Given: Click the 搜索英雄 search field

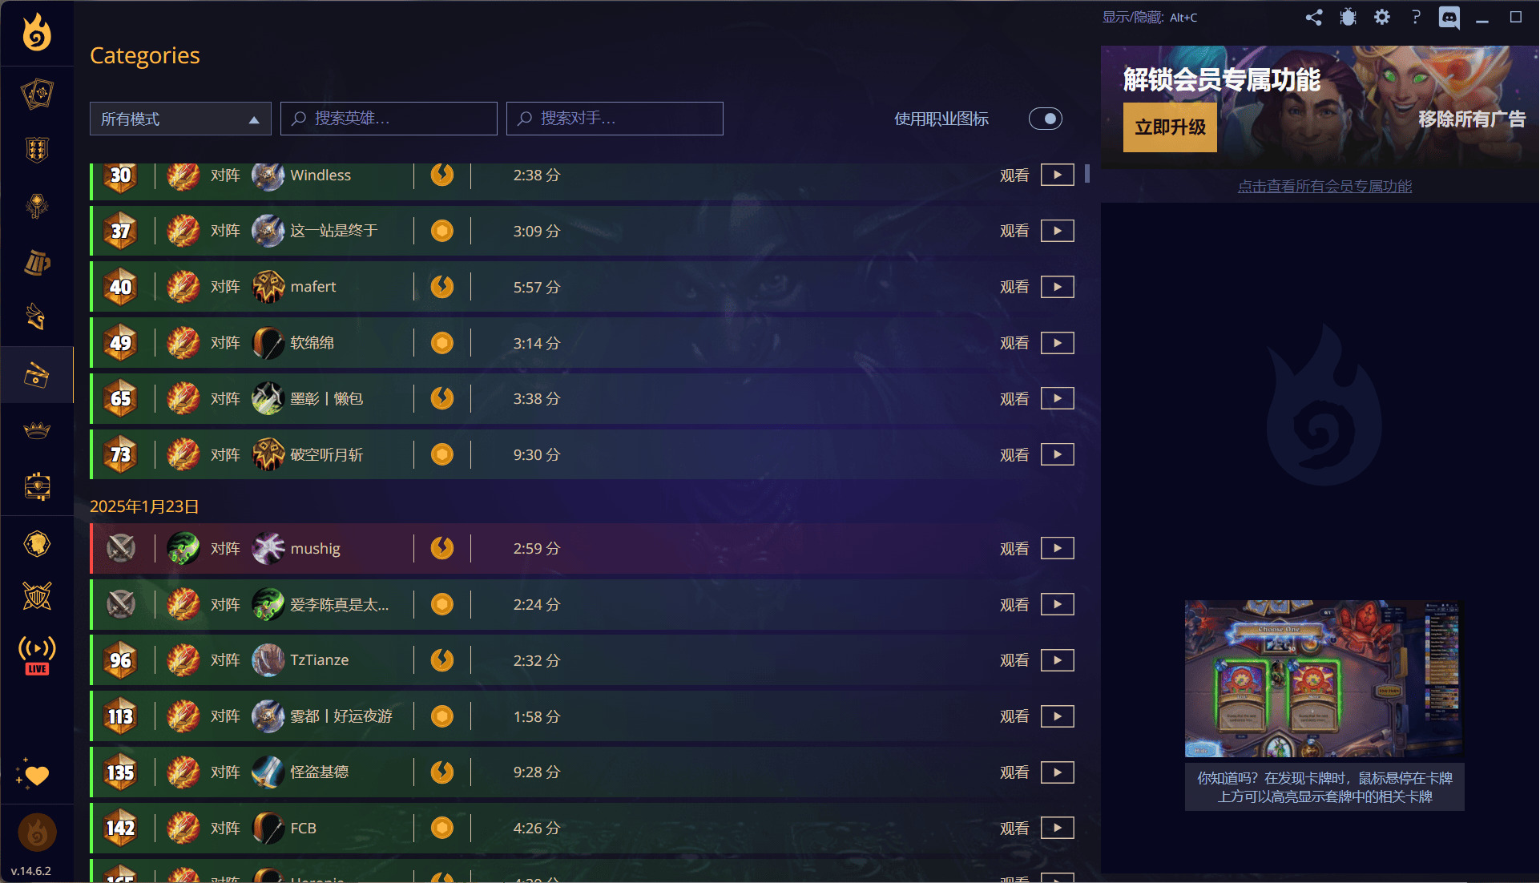Looking at the screenshot, I should [389, 119].
